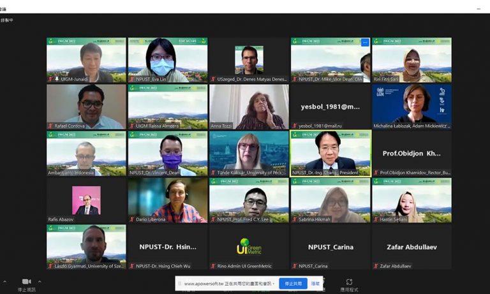Screen dimensions: 490x294
Task: Click the muted mic icon beside the NPUST_Carina label
Action: pos(294,266)
